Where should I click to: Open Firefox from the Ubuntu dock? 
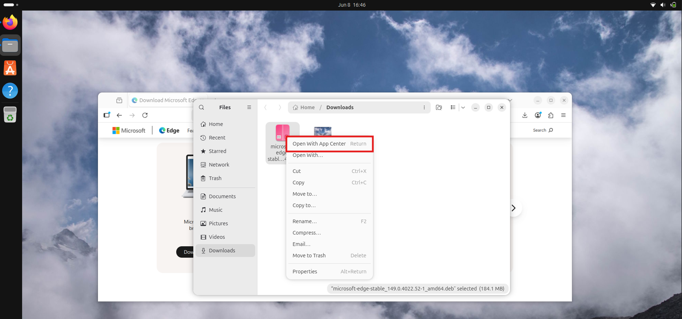10,22
